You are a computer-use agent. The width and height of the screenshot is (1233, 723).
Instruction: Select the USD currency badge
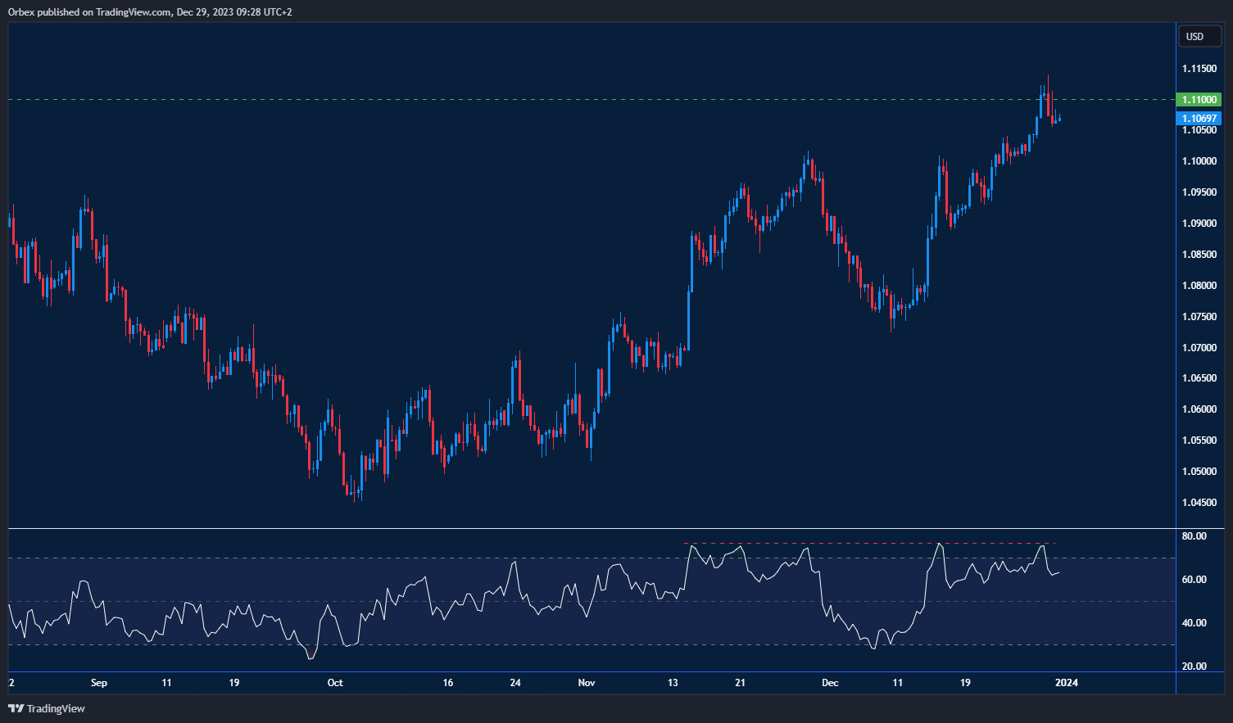point(1199,36)
